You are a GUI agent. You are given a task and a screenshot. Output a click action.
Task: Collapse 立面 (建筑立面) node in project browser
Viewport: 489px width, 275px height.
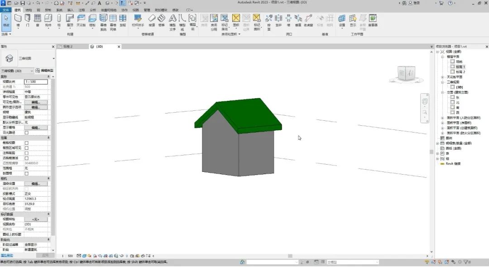[x=442, y=93]
